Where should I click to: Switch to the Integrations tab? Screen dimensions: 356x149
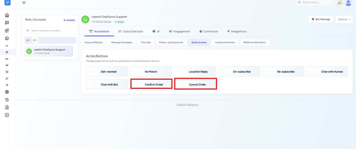[237, 31]
